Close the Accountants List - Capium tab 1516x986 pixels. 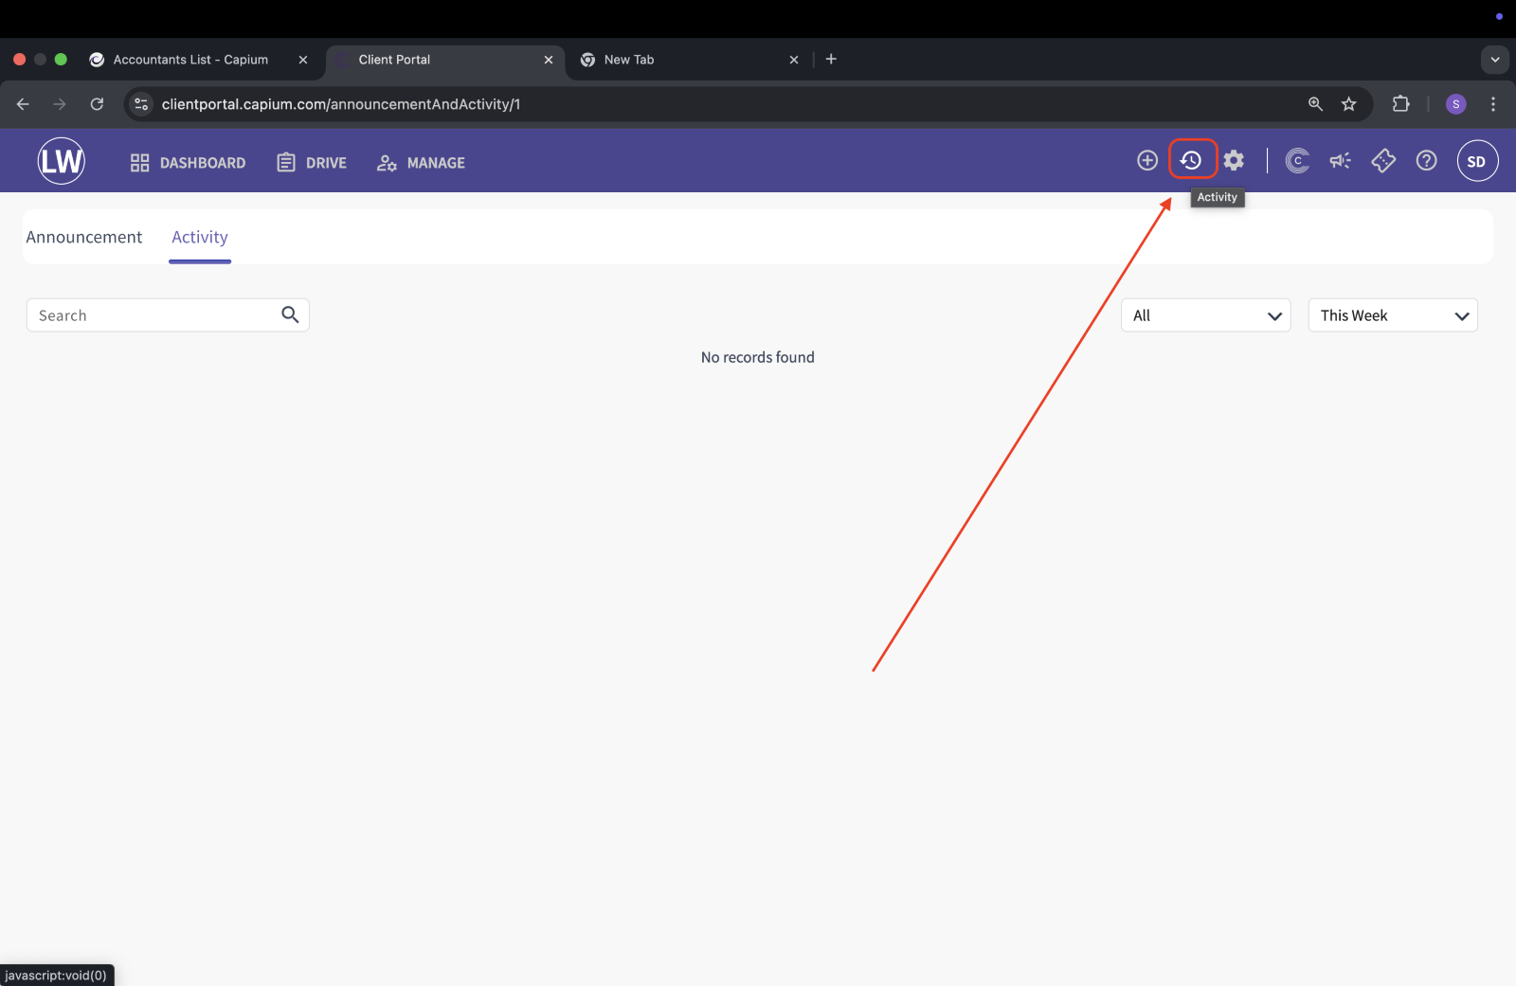pyautogui.click(x=303, y=60)
